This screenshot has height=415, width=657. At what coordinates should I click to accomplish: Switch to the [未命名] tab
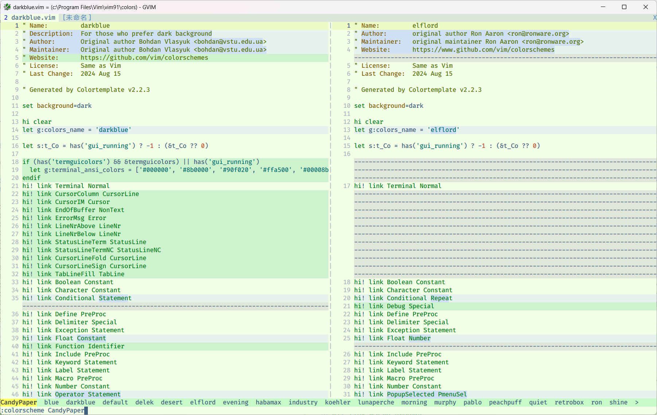pos(77,17)
